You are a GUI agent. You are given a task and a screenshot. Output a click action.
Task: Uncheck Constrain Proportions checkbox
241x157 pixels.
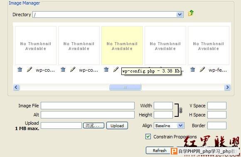click(148, 136)
